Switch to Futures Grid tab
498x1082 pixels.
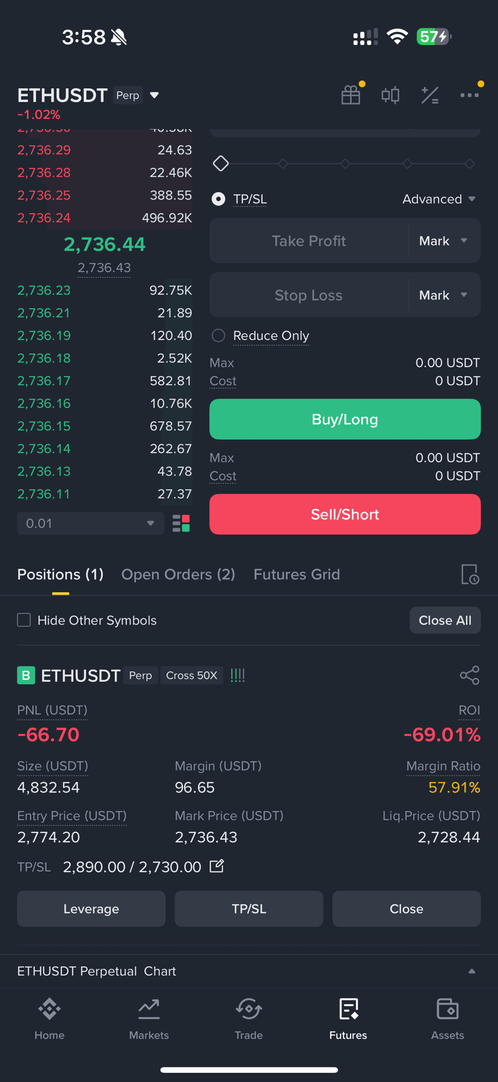(x=297, y=575)
